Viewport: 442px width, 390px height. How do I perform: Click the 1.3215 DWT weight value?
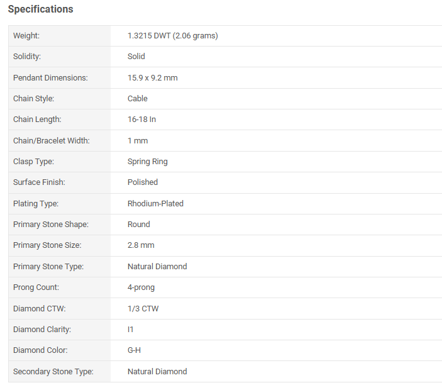point(173,36)
